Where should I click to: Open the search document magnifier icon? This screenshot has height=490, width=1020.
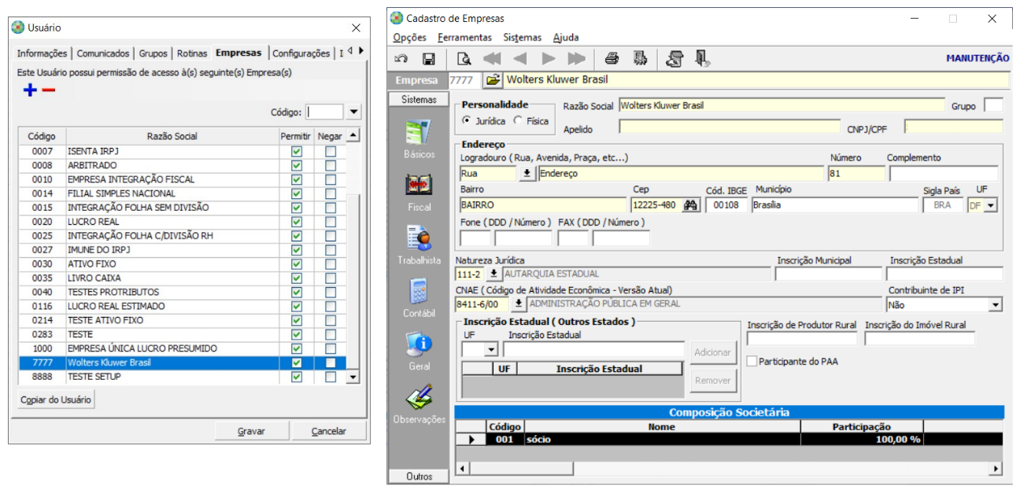pos(464,59)
